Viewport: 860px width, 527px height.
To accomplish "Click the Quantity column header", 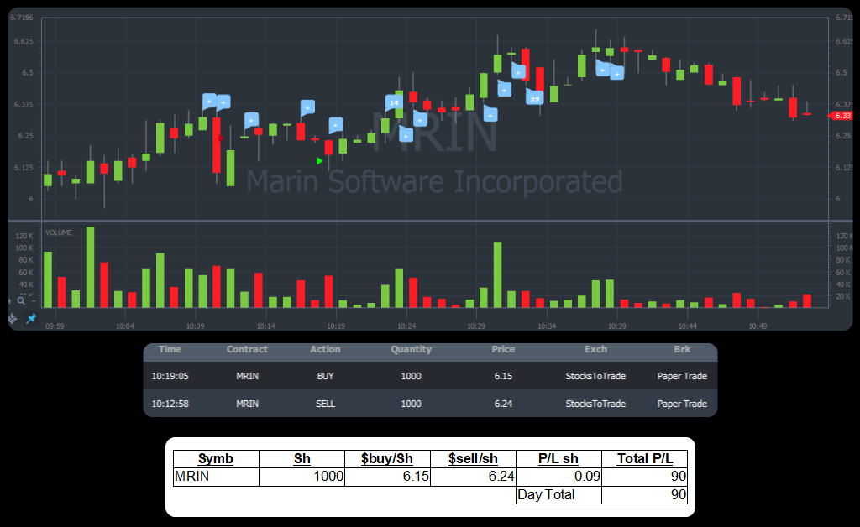I will (411, 349).
